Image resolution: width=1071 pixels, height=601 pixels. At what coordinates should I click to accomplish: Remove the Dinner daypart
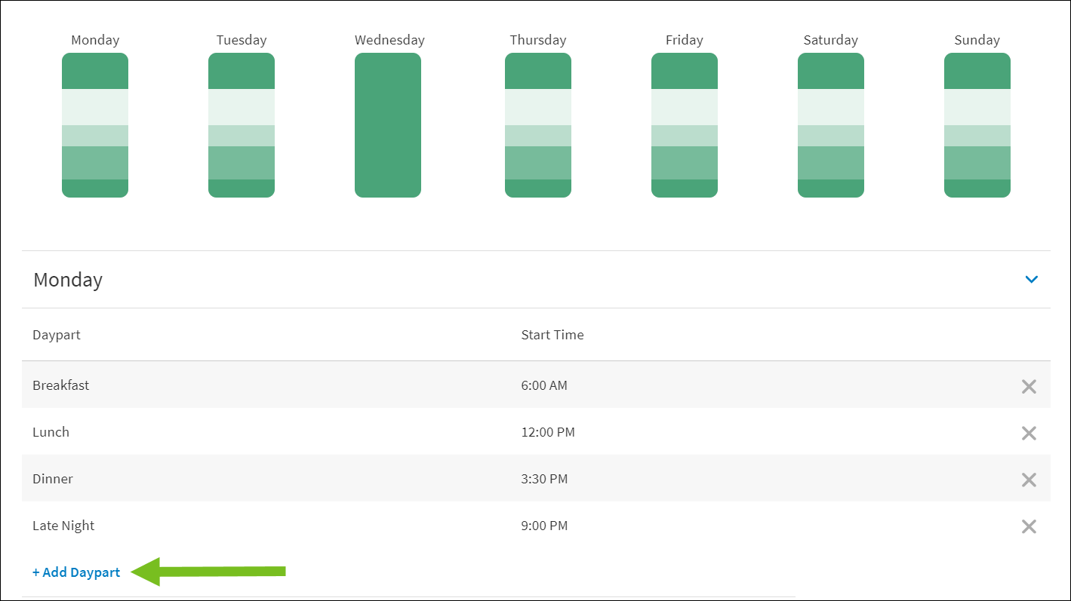(1028, 480)
